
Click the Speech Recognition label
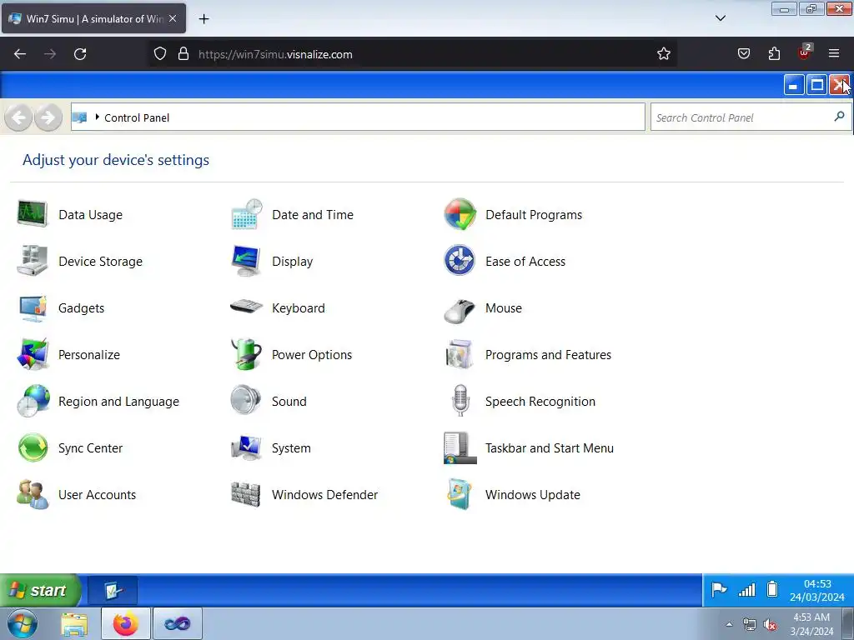(540, 402)
